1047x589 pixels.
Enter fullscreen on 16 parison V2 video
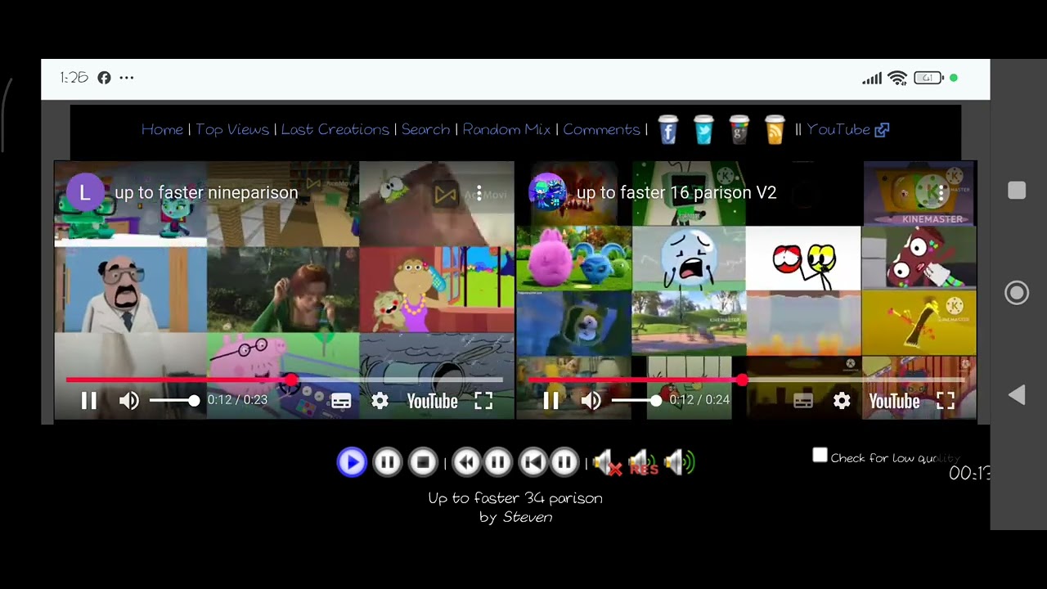(946, 401)
